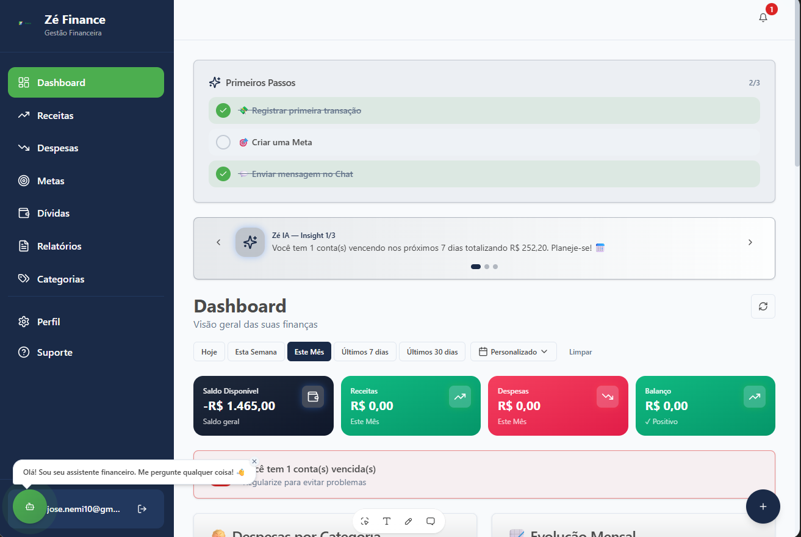This screenshot has height=537, width=801.
Task: Click the insight message about contas vencendo
Action: tap(438, 248)
